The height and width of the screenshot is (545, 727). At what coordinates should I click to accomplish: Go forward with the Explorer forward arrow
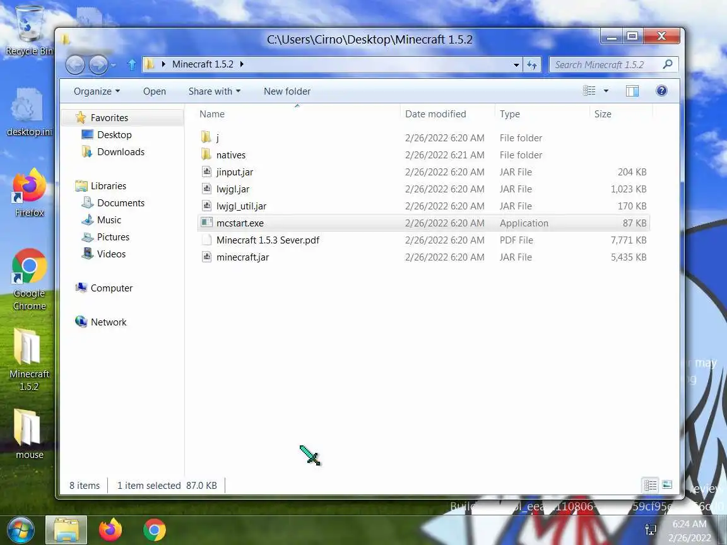click(x=98, y=64)
